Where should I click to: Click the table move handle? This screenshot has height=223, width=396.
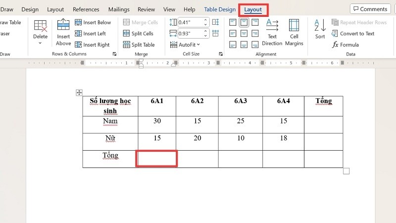tap(79, 93)
